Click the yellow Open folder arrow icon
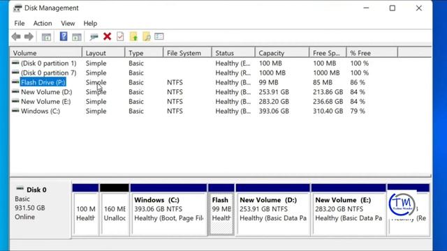The height and width of the screenshot is (251, 447). (x=133, y=36)
